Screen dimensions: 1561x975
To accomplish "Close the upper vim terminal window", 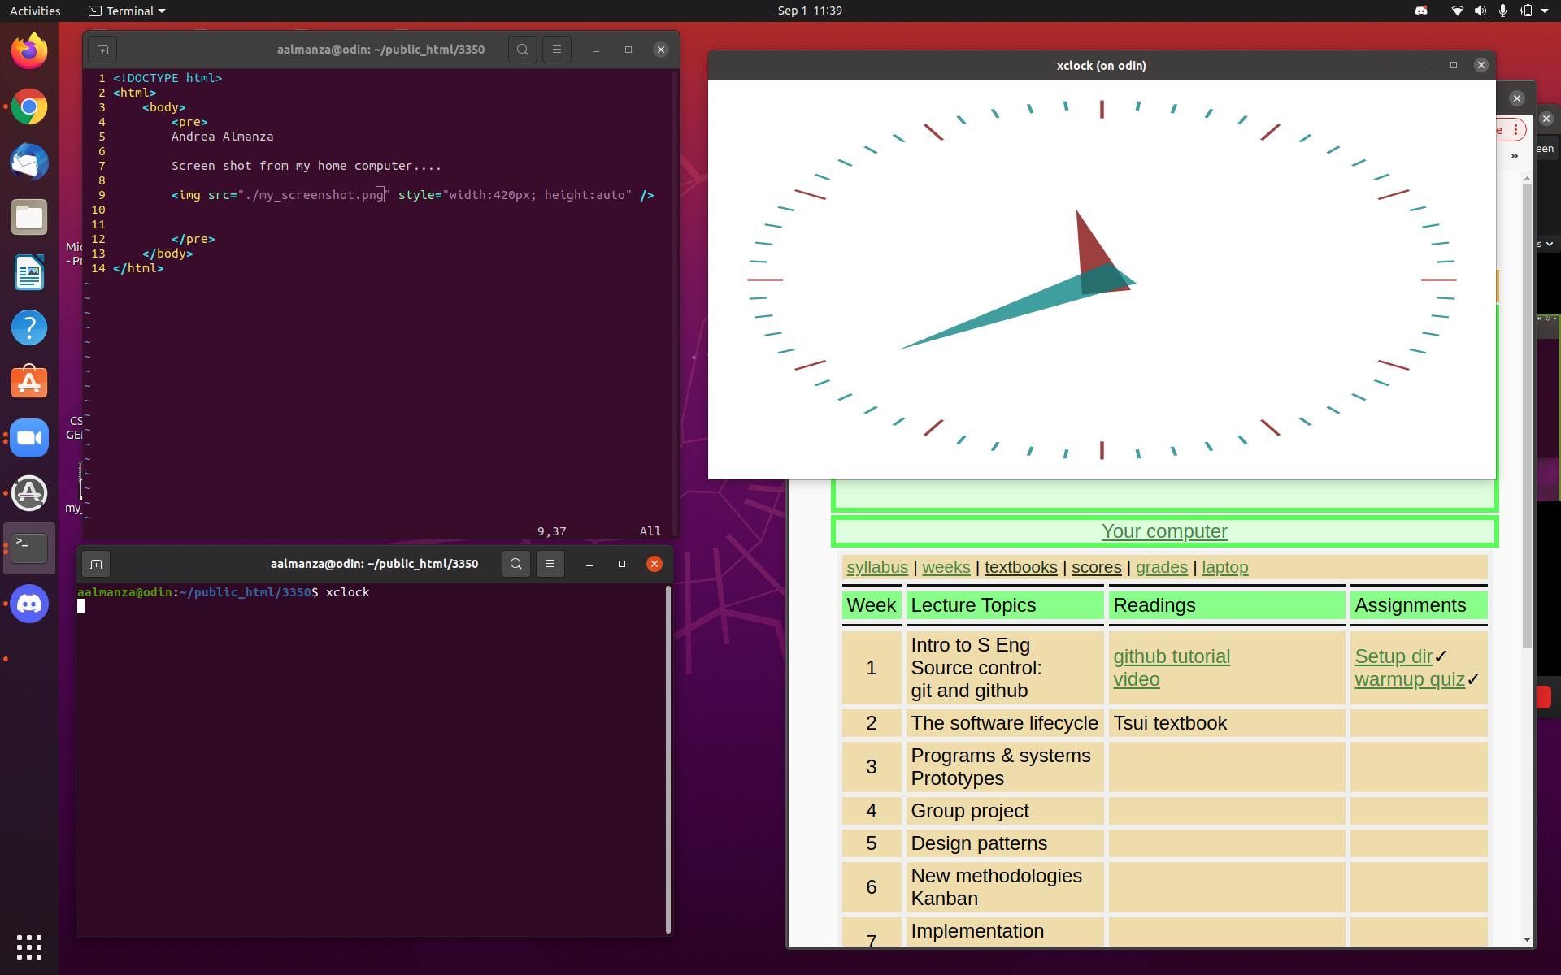I will (661, 50).
